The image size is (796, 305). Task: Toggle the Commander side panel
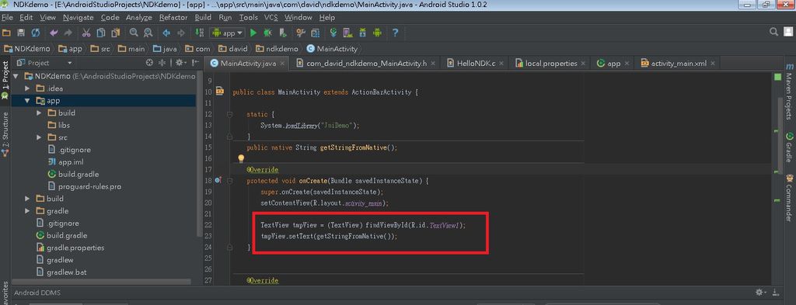click(x=790, y=198)
